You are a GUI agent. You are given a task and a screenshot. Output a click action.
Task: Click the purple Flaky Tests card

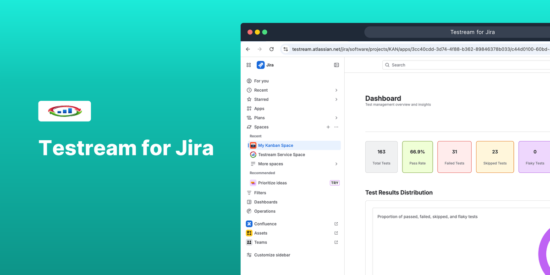click(534, 157)
